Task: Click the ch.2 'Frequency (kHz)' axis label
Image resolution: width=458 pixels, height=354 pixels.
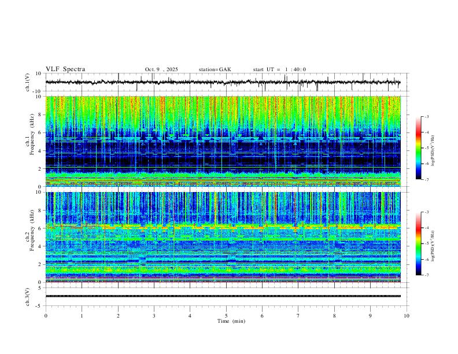Action: click(32, 229)
